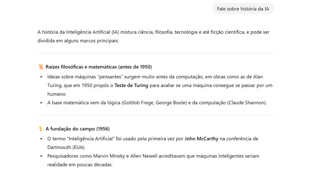Image resolution: width=309 pixels, height=172 pixels.
Task: Click the bold name "John McCarthy"
Action: click(x=201, y=138)
